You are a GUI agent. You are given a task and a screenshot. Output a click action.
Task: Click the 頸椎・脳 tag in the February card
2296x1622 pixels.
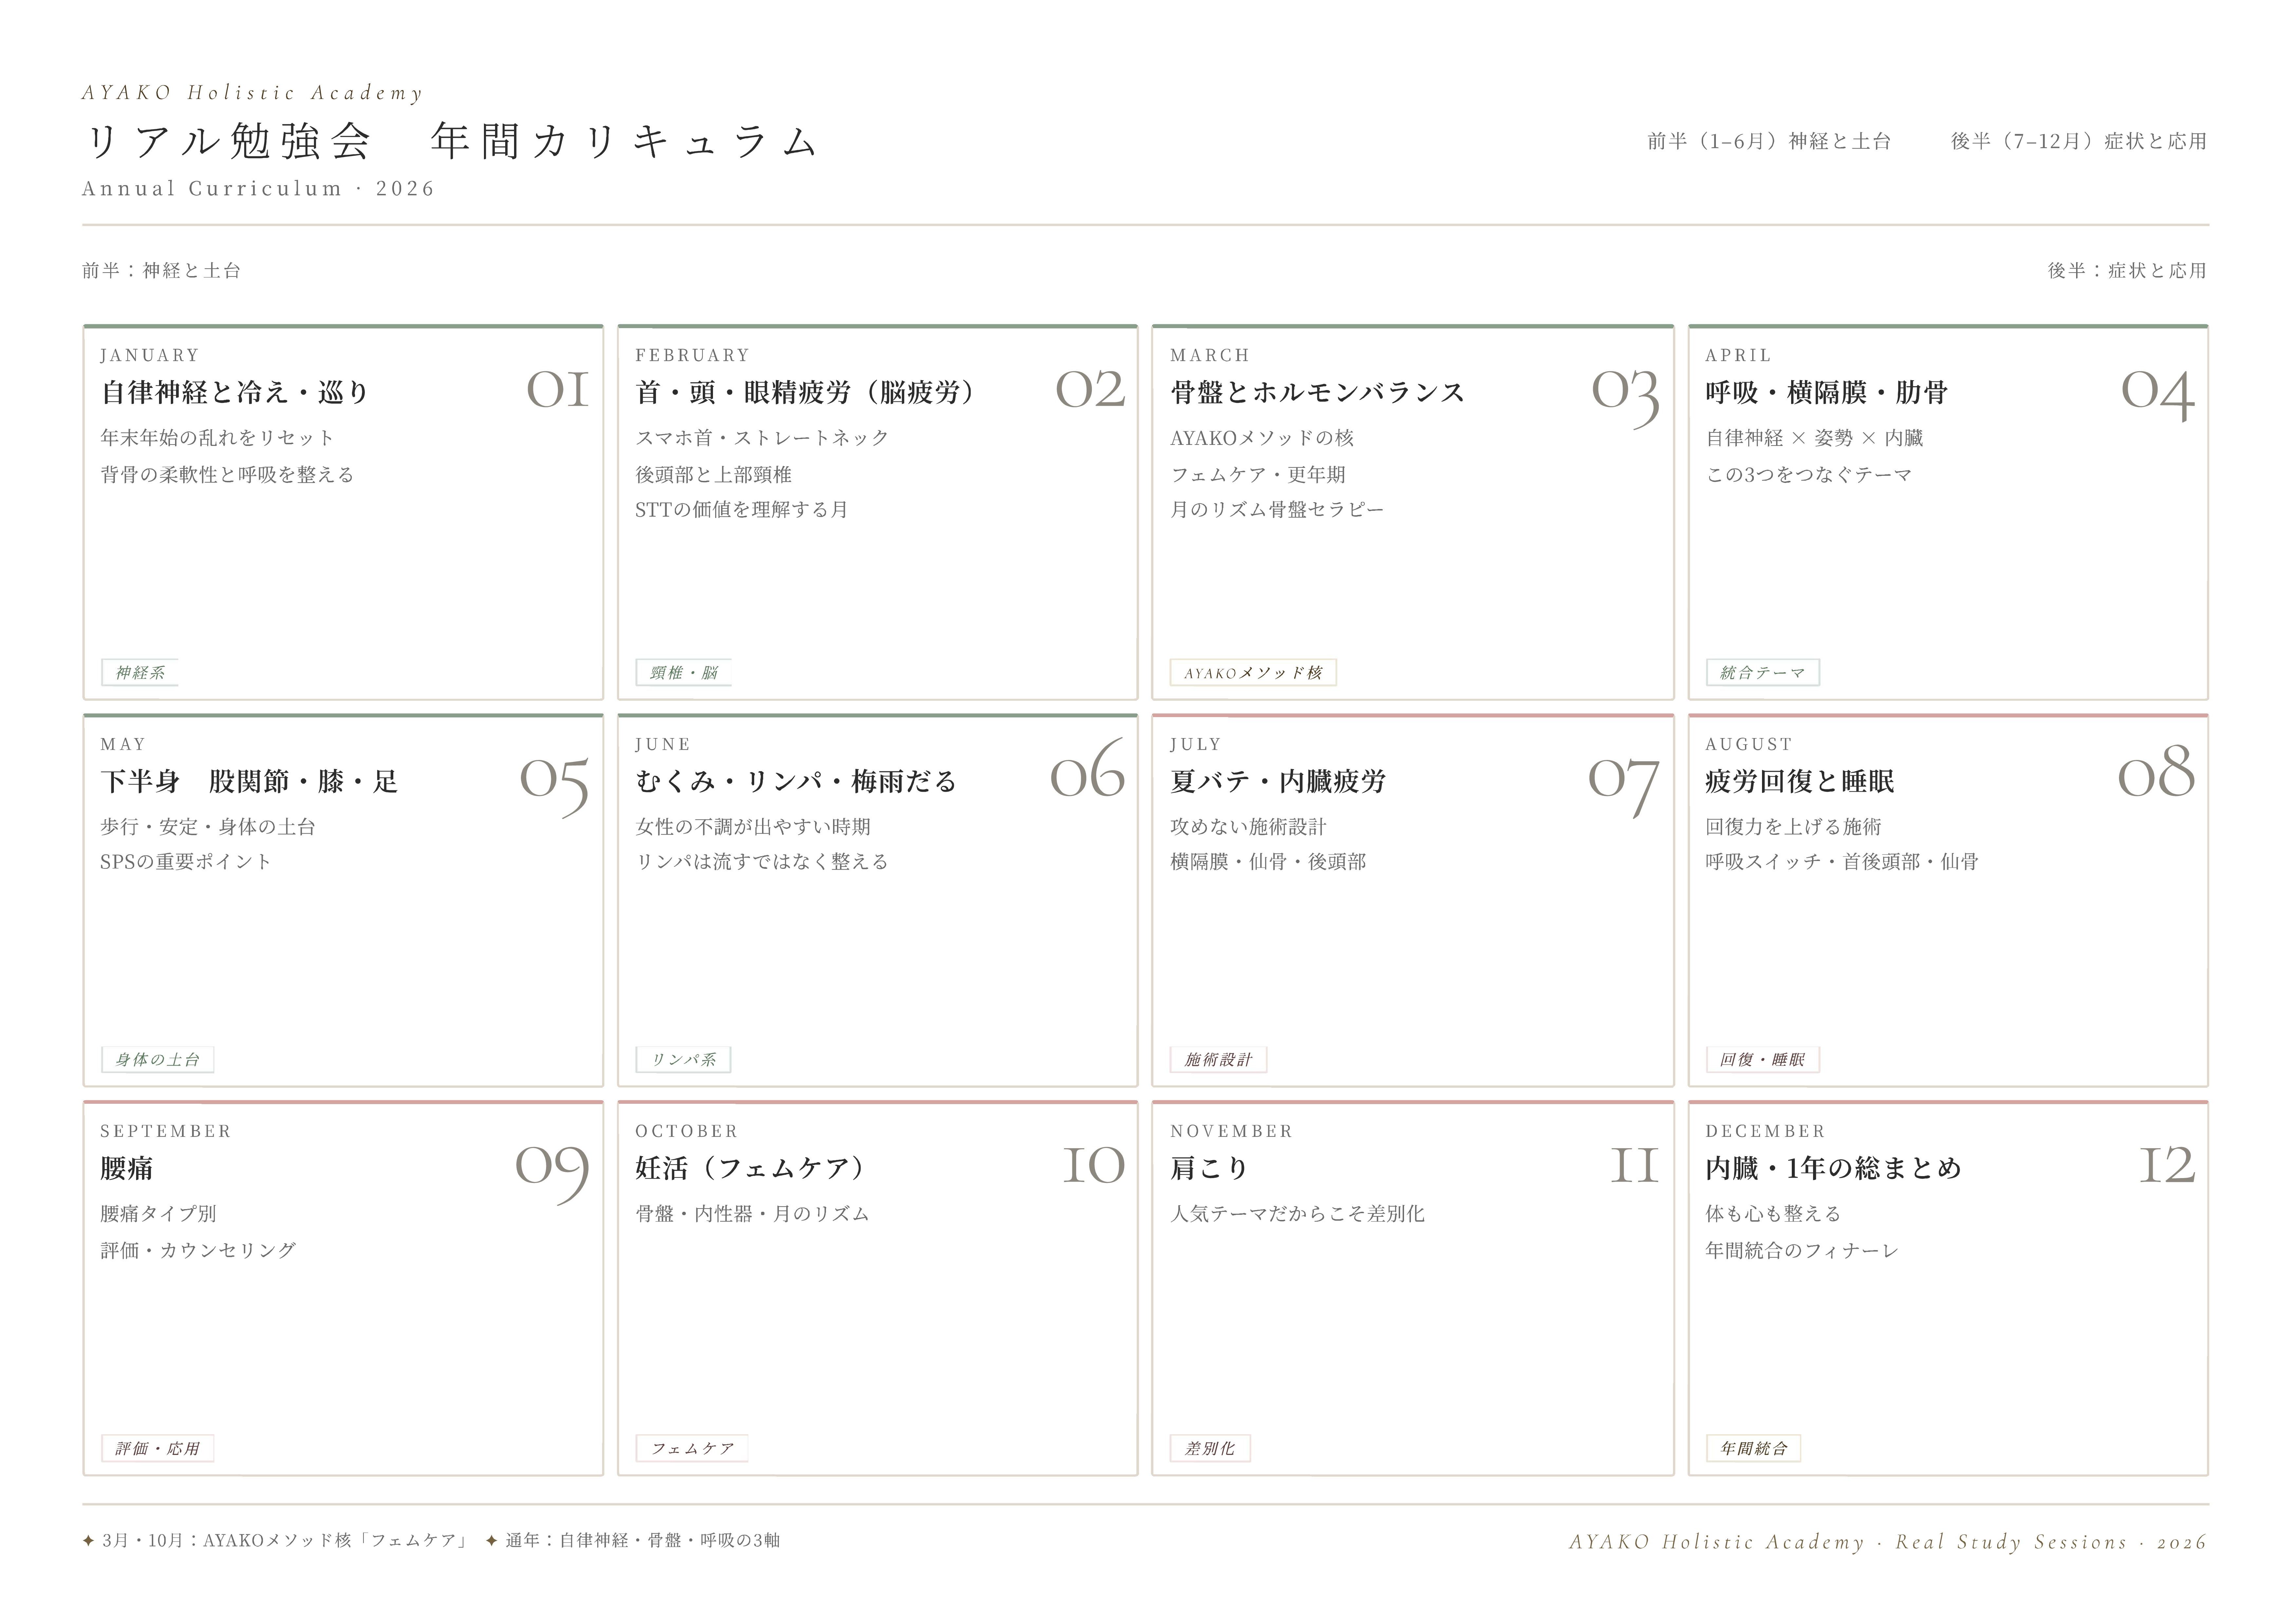pyautogui.click(x=684, y=672)
